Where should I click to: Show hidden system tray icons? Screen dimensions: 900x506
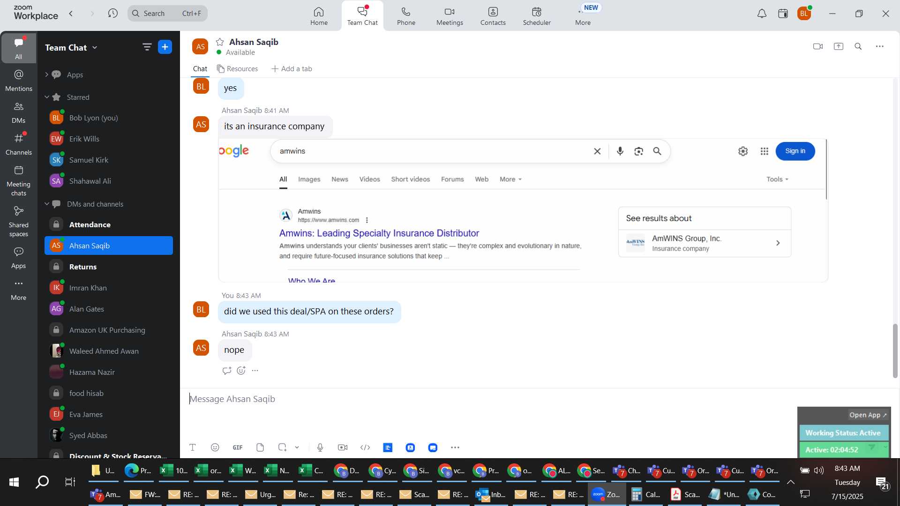[x=791, y=482]
